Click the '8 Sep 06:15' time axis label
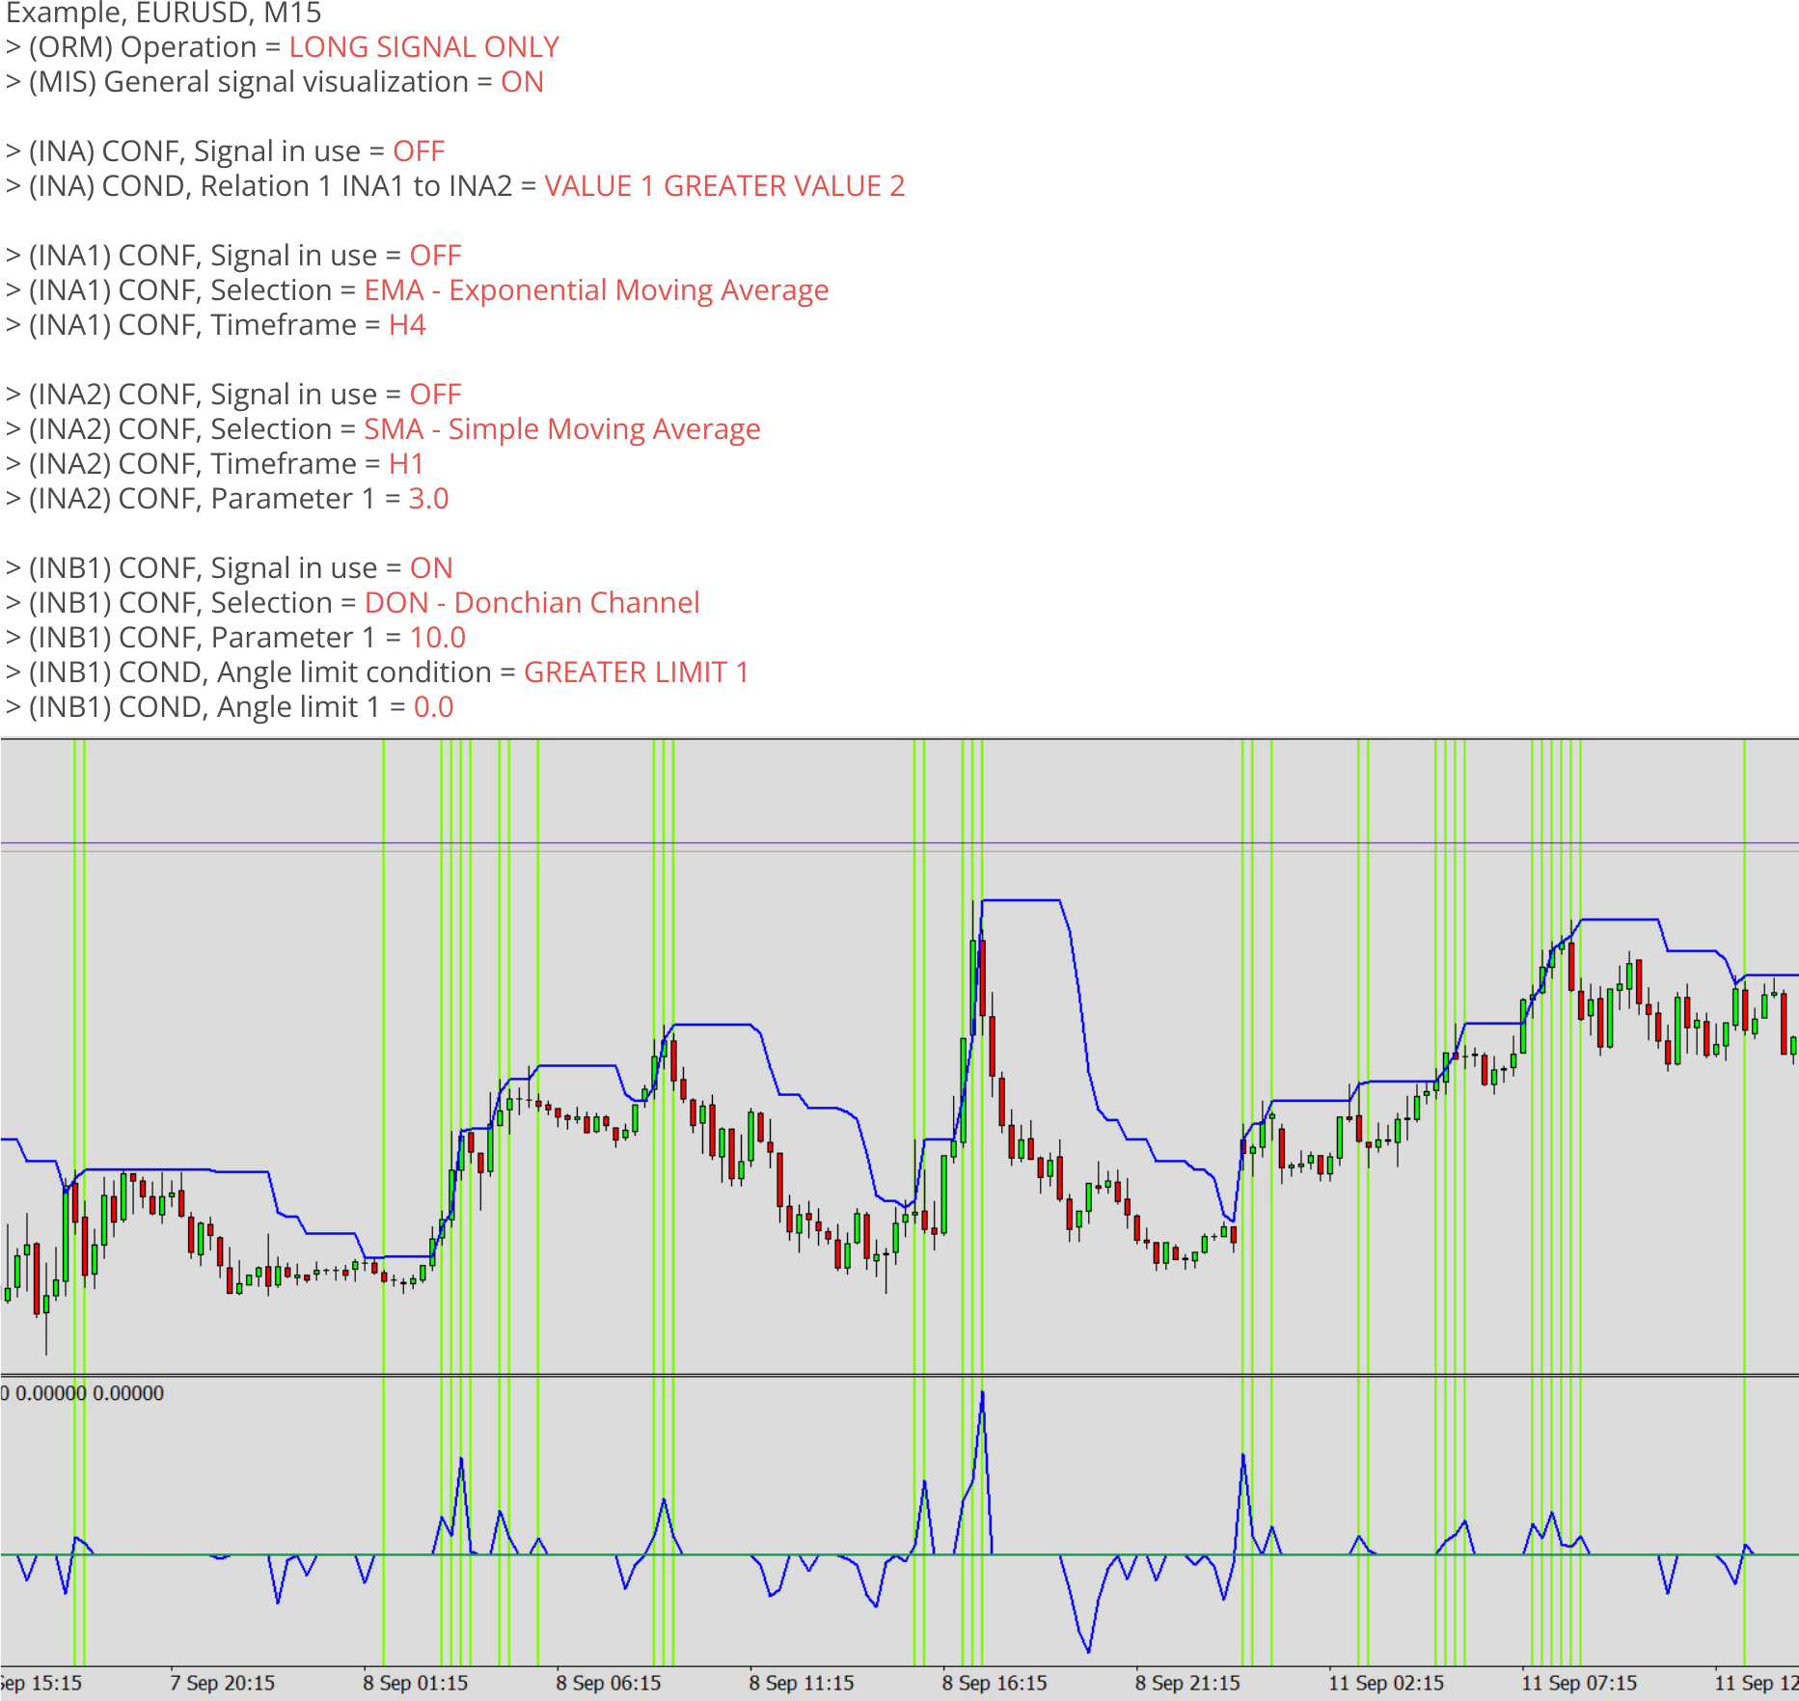This screenshot has height=1701, width=1799. [609, 1684]
